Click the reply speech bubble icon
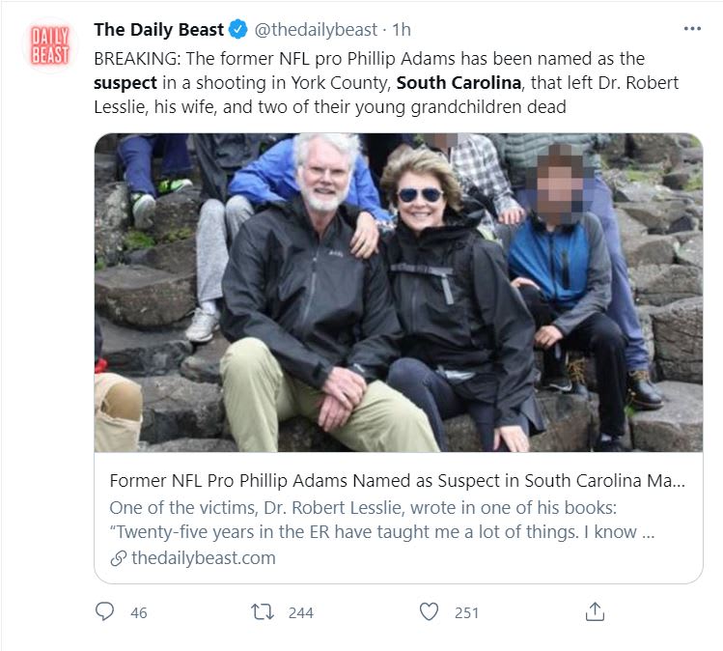723x651 pixels. 106,611
